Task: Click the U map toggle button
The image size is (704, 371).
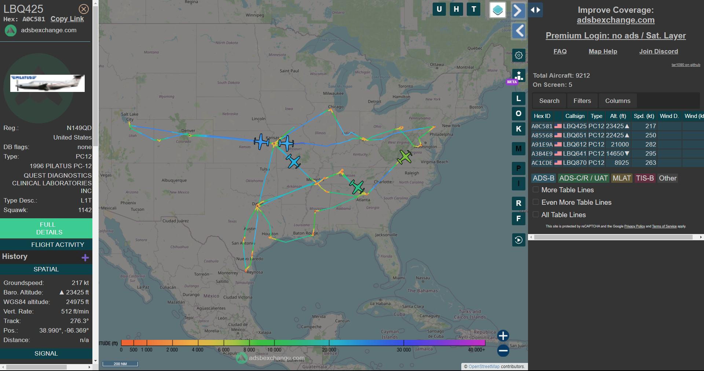Action: pos(439,9)
